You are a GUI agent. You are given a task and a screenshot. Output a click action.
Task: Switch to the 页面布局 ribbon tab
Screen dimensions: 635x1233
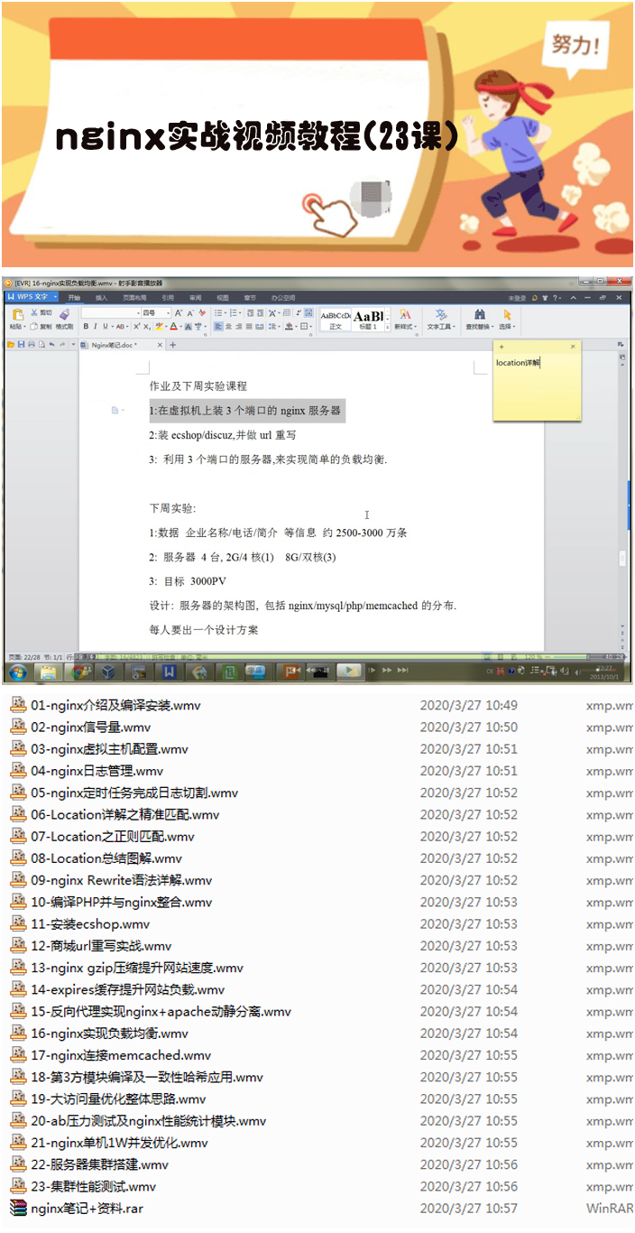click(x=134, y=297)
